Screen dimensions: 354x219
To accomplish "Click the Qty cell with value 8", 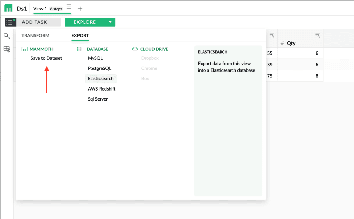I will pyautogui.click(x=300, y=76).
